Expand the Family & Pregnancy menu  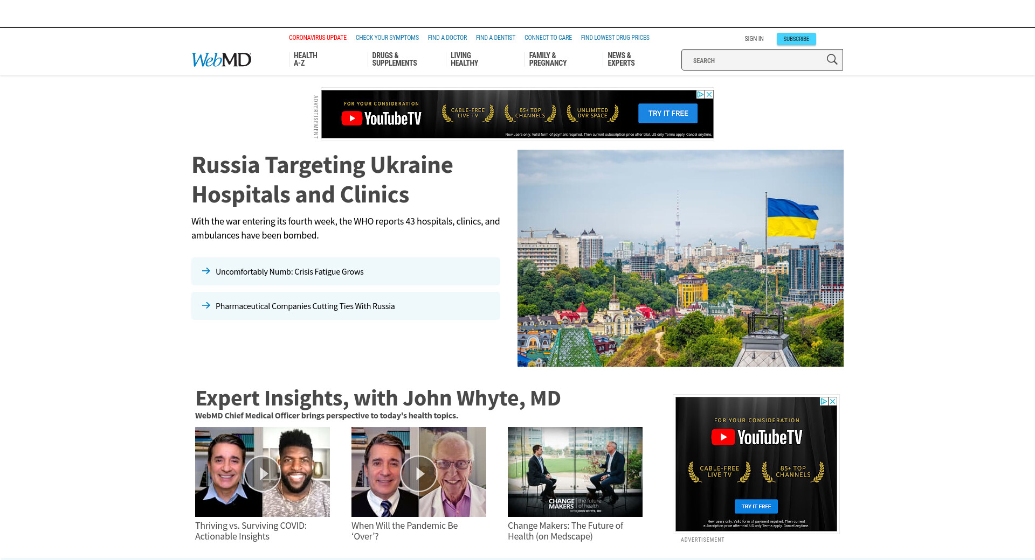(x=547, y=59)
